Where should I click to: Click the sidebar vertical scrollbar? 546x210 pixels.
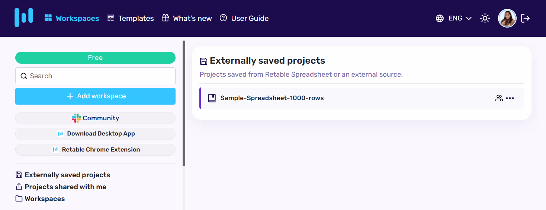[x=184, y=103]
